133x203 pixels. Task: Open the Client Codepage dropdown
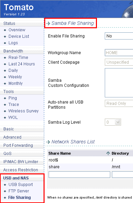coord(119,62)
